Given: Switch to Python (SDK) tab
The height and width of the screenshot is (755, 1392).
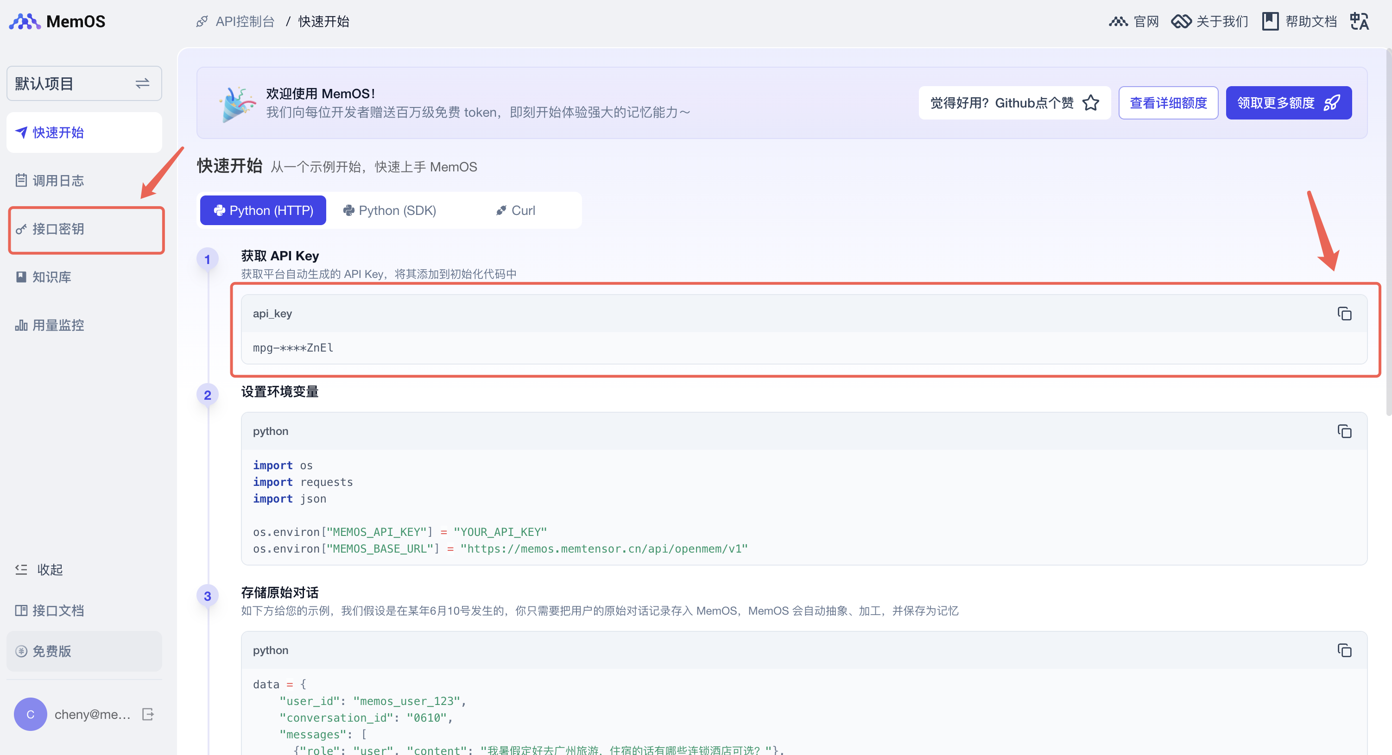Looking at the screenshot, I should (x=390, y=211).
